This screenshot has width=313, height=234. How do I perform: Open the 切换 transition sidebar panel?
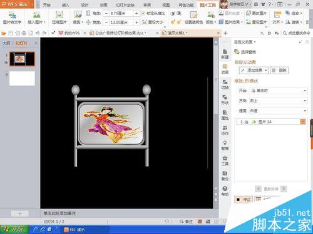225,84
